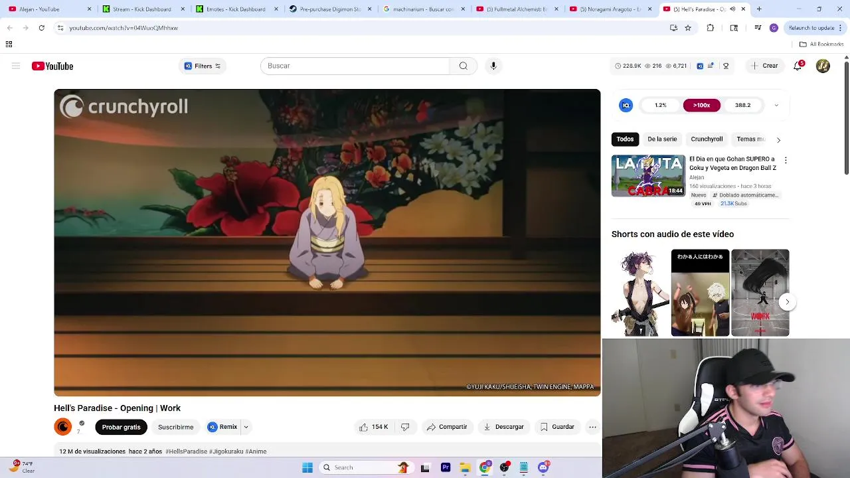This screenshot has width=850, height=478.
Task: Open the Filters dropdown
Action: pos(203,66)
